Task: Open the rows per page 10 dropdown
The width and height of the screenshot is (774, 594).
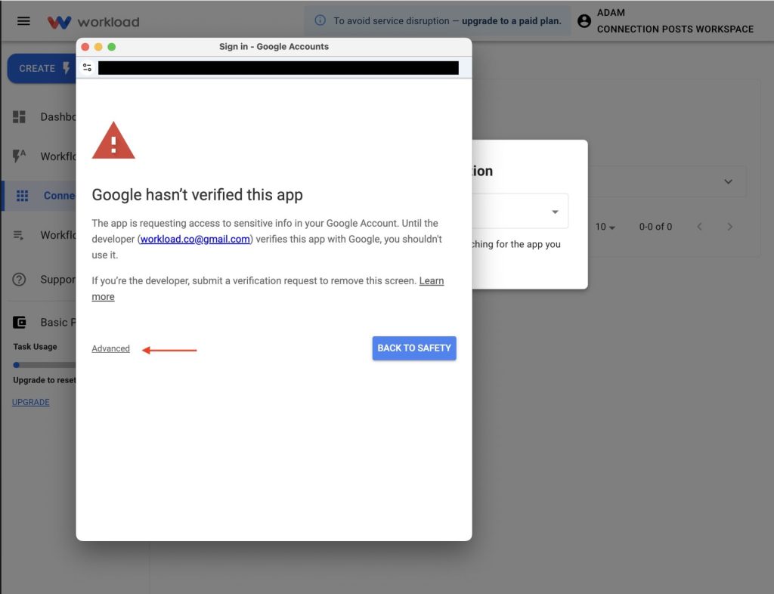Action: click(x=605, y=227)
